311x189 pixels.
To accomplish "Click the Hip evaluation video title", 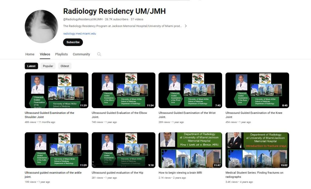I will (117, 173).
